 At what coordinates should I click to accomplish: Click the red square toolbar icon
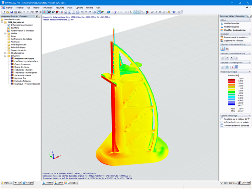[x=44, y=12]
